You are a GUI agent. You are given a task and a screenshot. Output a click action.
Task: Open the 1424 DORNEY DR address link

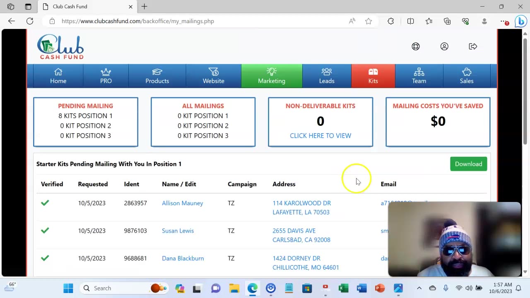tap(306, 263)
